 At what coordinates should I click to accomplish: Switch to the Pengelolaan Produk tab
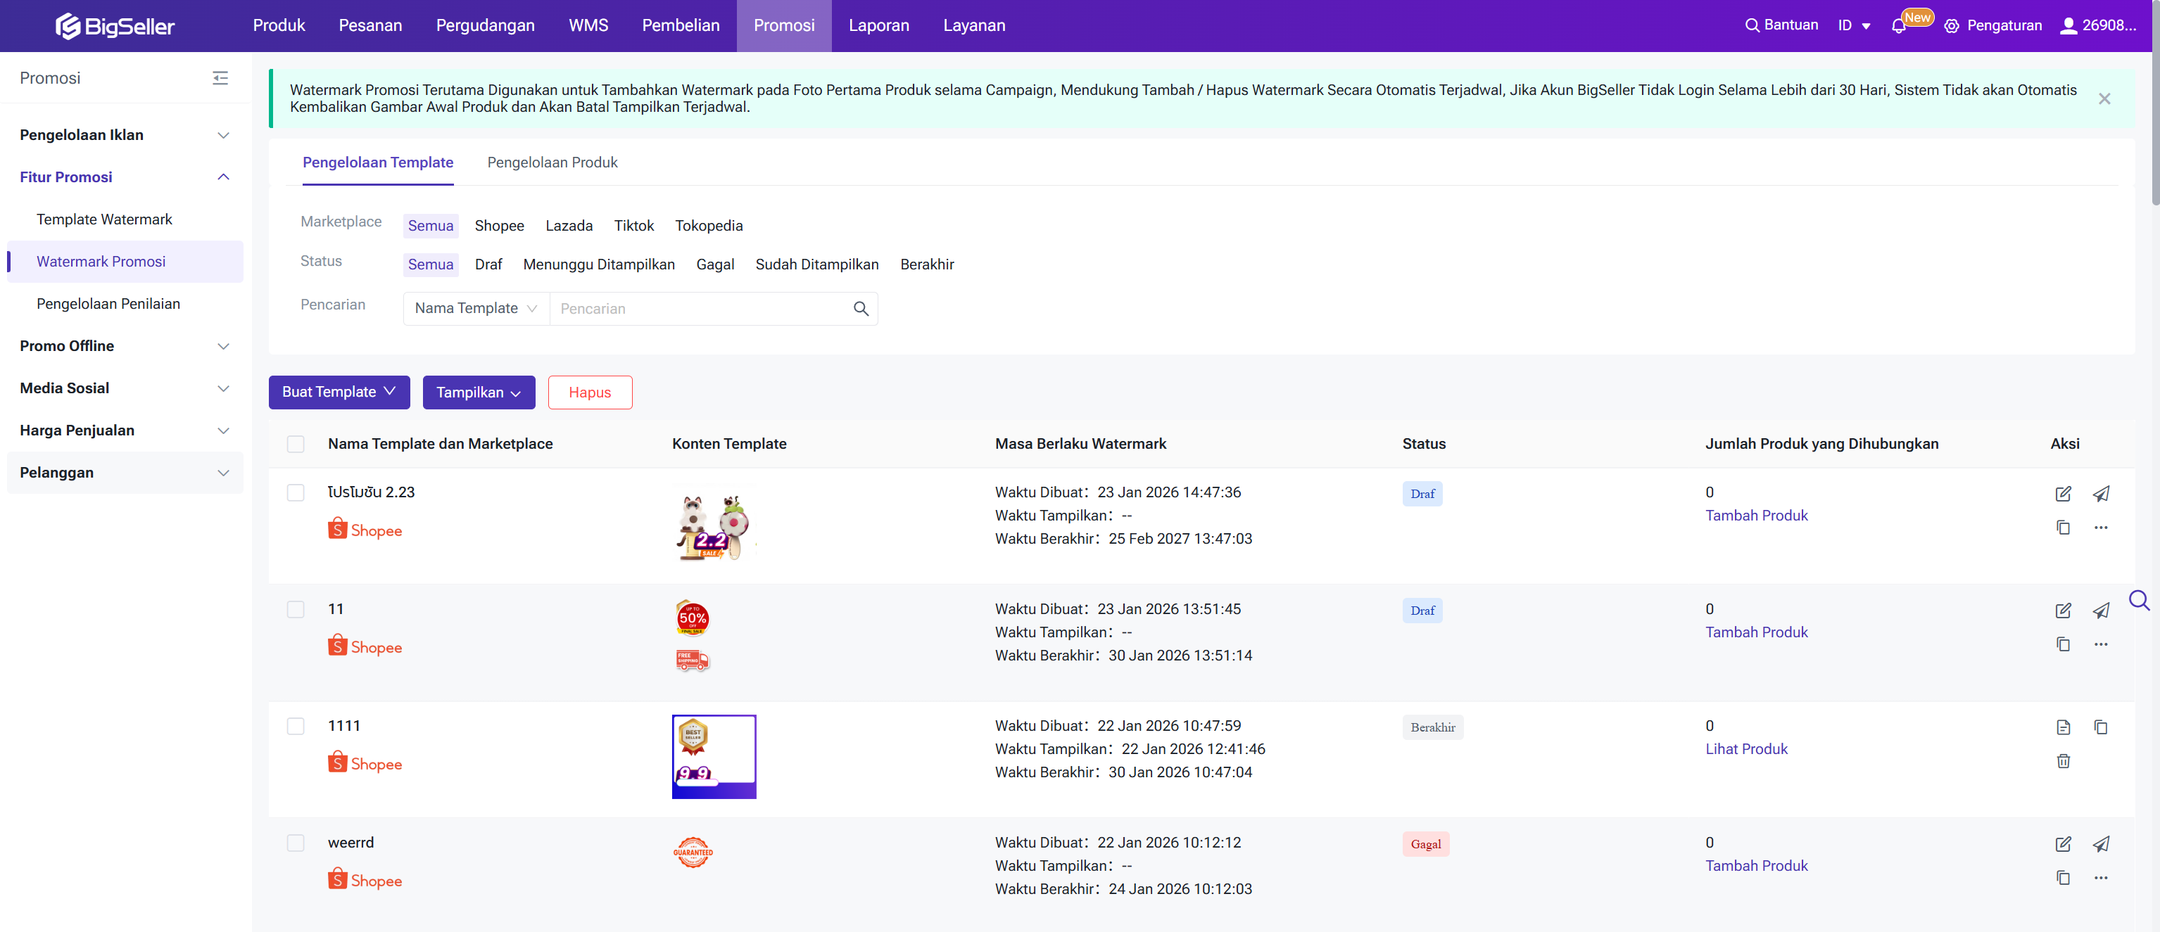552,162
